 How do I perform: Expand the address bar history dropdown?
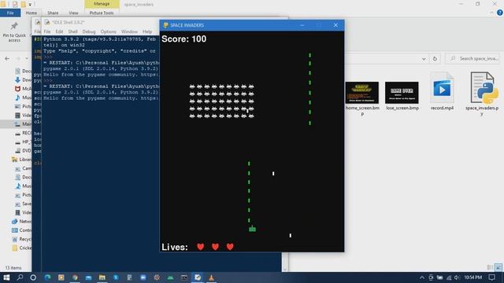(424, 59)
